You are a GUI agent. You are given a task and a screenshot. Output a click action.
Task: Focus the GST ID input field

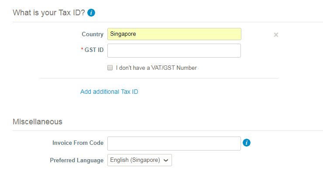click(x=174, y=51)
